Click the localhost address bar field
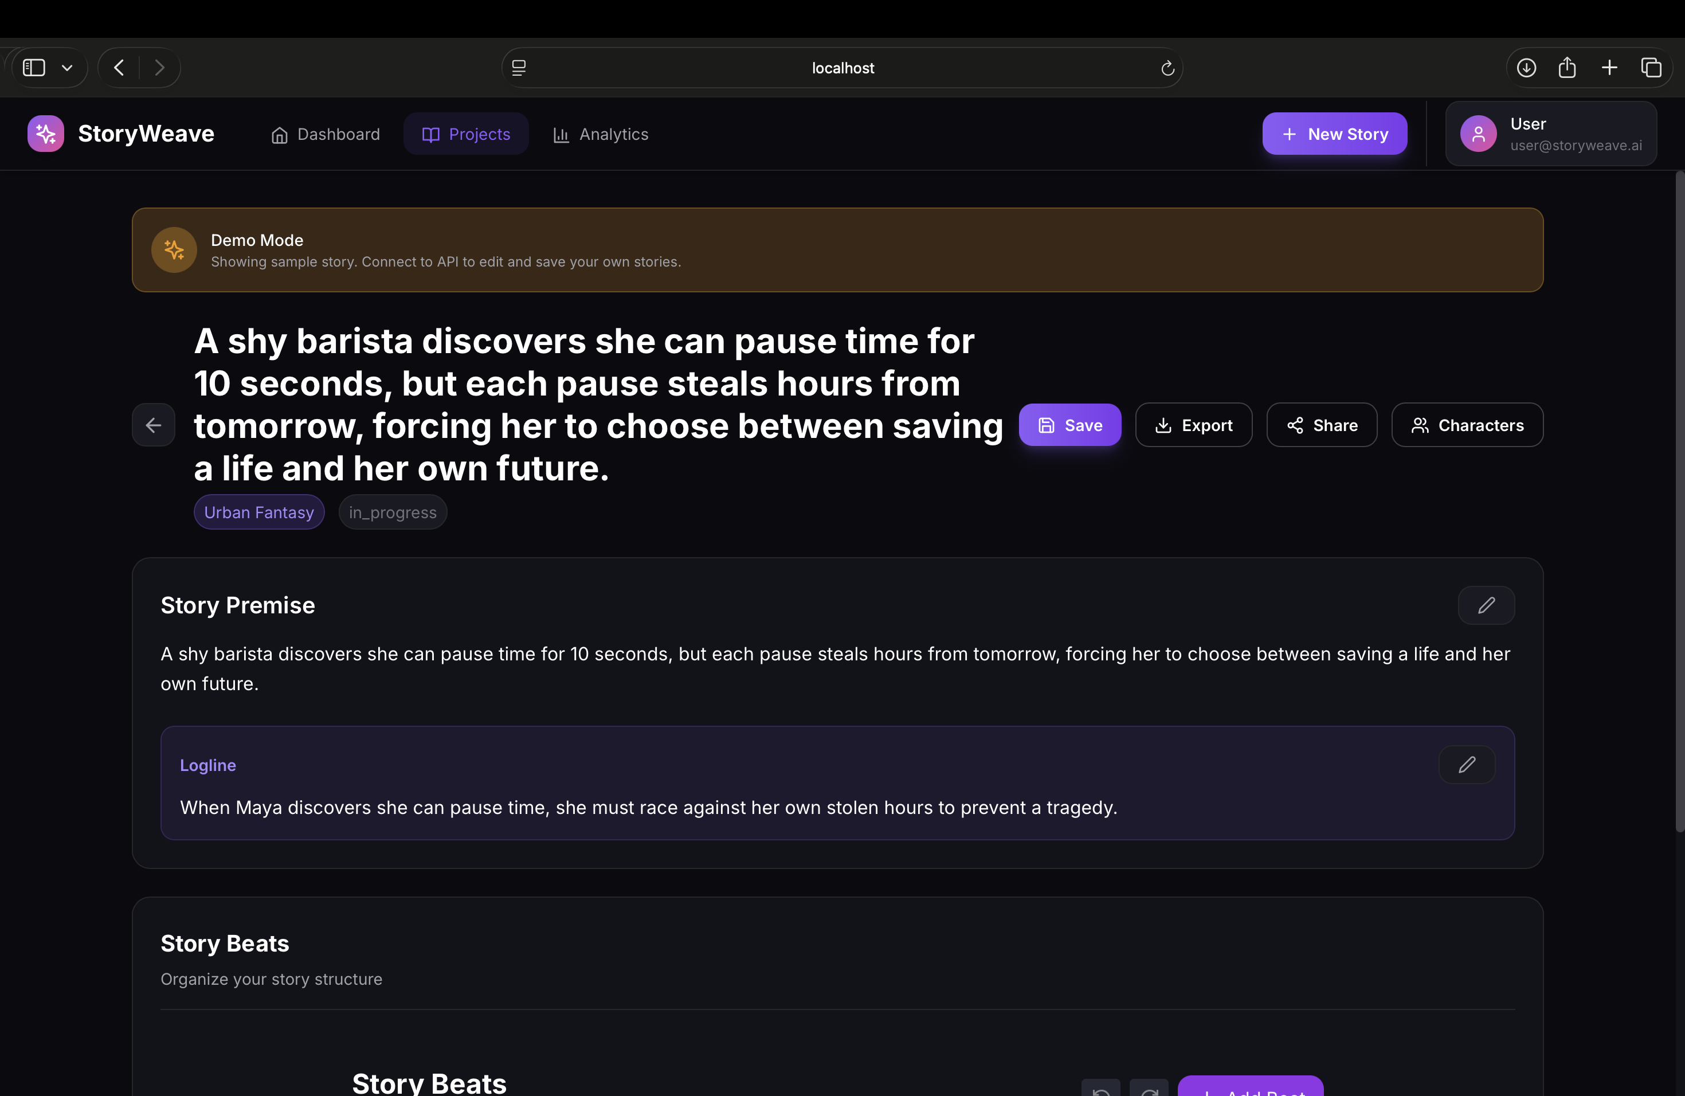The width and height of the screenshot is (1685, 1096). [842, 68]
